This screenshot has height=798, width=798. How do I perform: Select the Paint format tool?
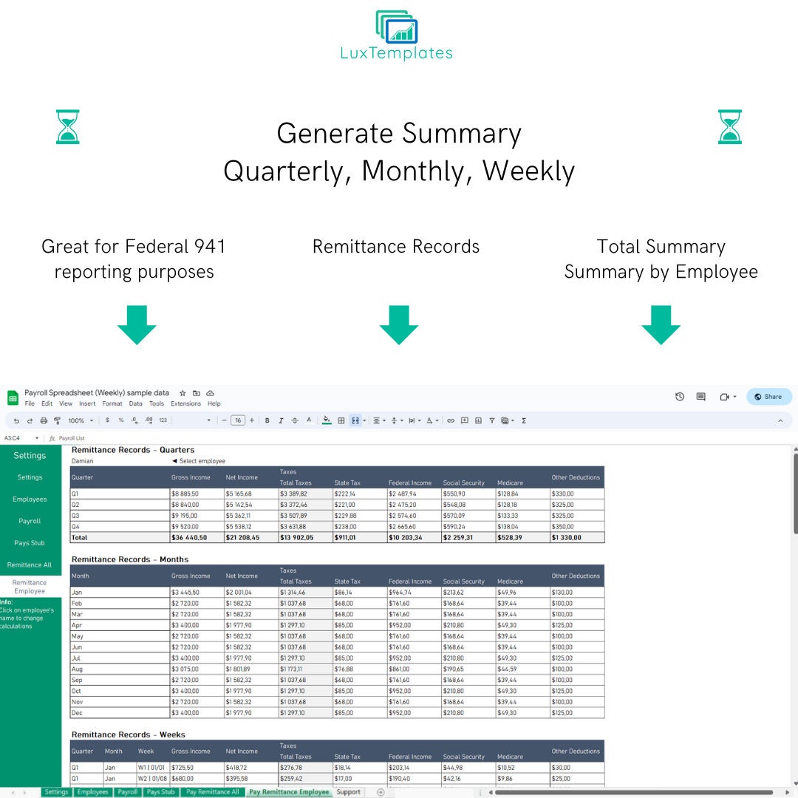tap(57, 421)
